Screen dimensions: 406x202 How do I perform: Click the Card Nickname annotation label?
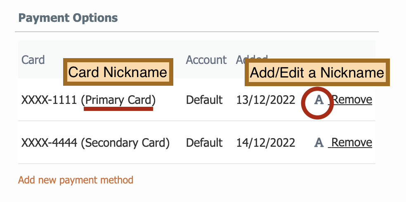(x=118, y=72)
